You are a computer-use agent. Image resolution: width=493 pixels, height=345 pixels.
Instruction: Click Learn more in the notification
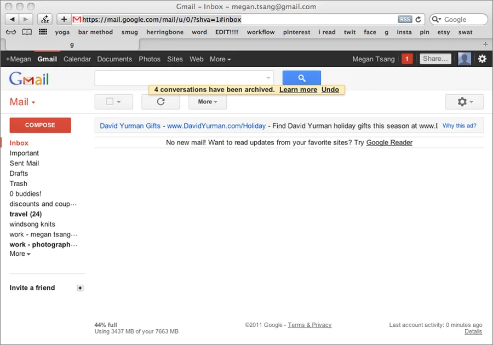pos(298,90)
